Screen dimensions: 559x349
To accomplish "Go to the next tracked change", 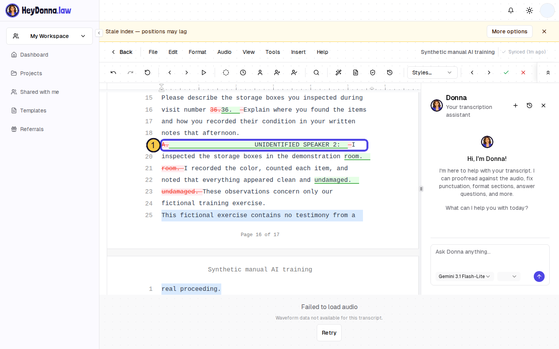I will [x=489, y=73].
